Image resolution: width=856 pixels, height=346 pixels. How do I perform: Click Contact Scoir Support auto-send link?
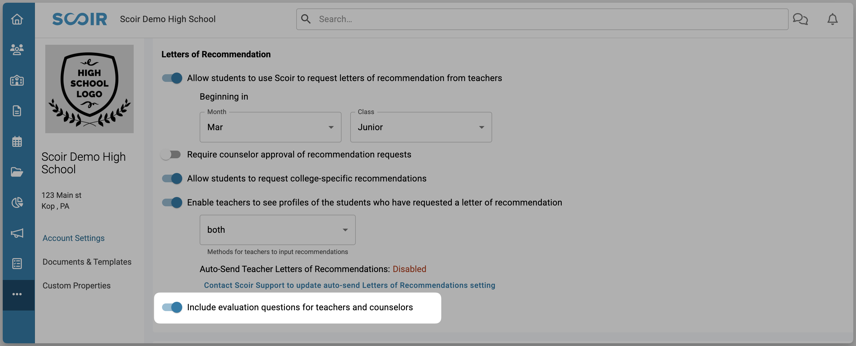pos(350,285)
